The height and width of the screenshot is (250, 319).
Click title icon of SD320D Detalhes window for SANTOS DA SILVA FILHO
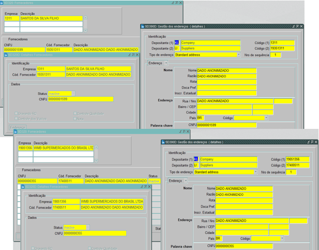(6, 55)
